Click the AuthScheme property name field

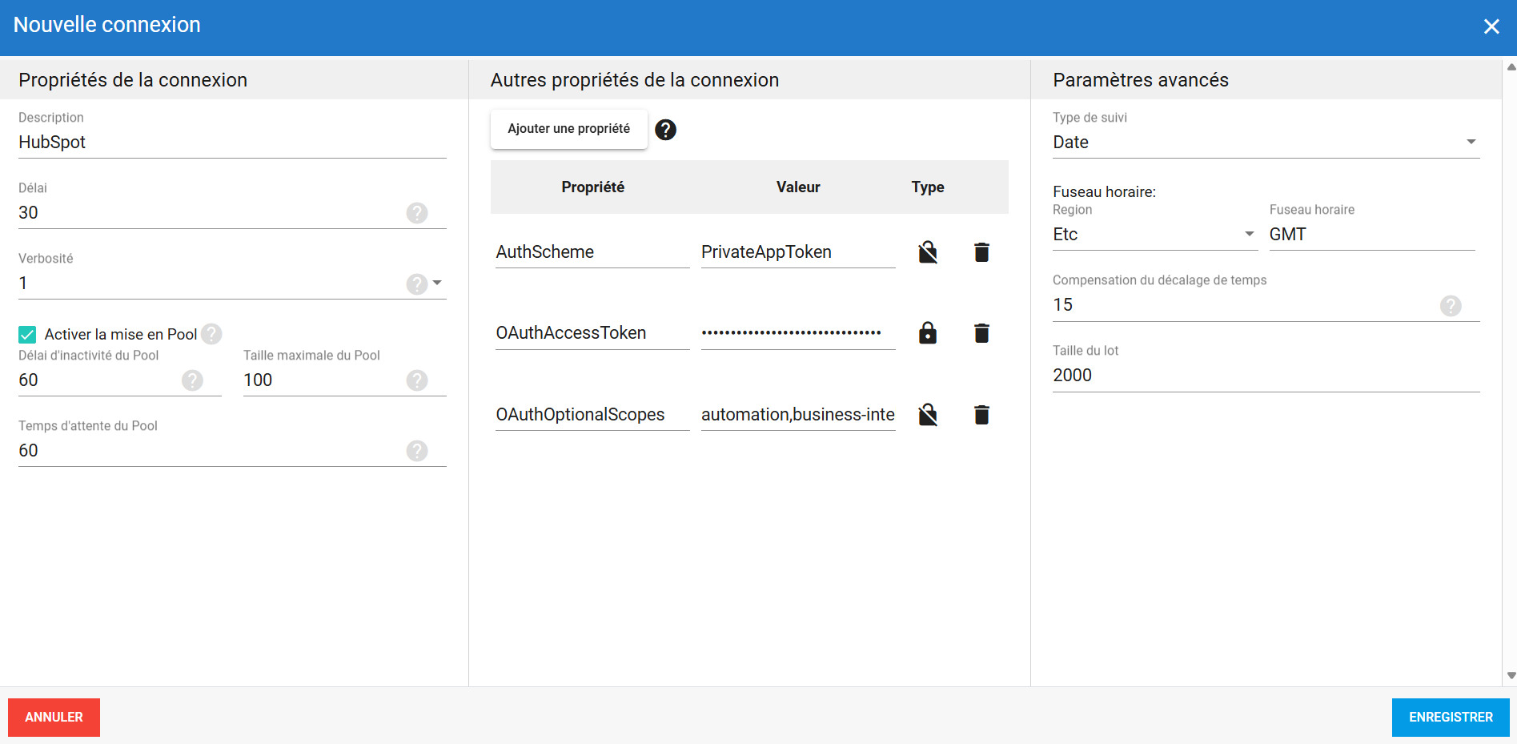click(x=592, y=252)
